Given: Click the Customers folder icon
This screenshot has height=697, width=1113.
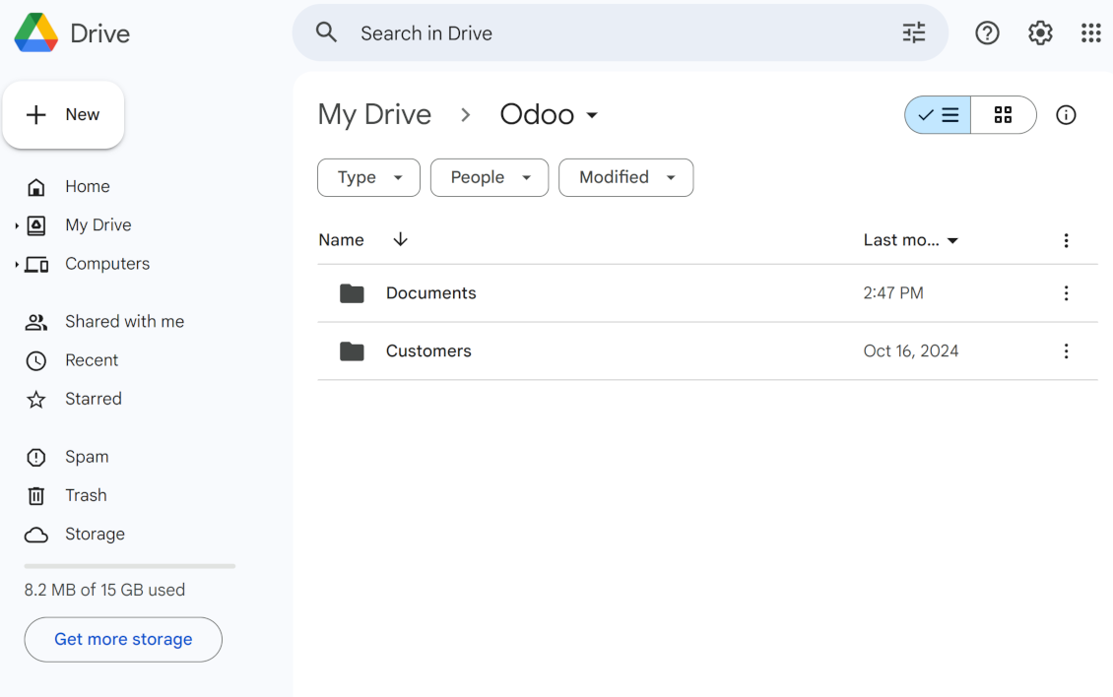Looking at the screenshot, I should tap(352, 351).
